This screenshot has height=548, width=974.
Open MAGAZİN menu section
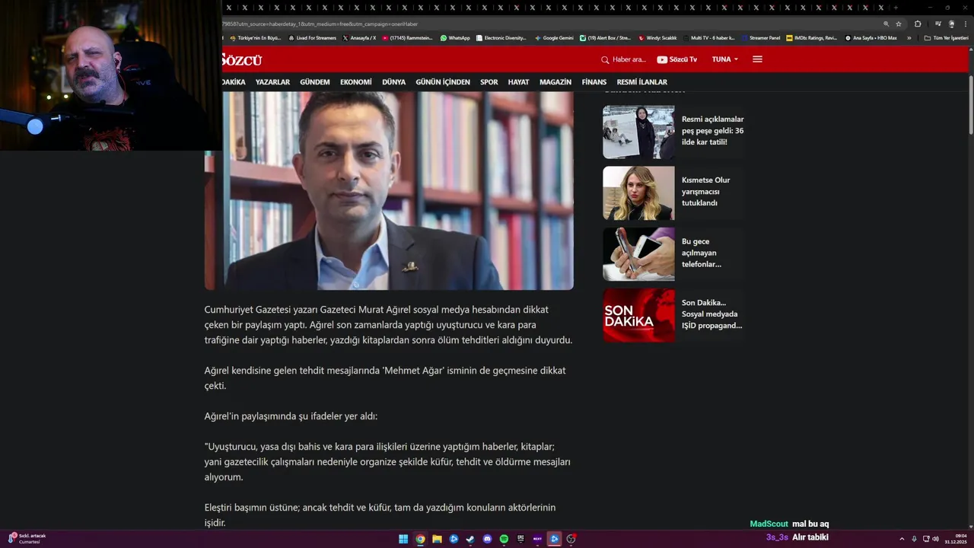pyautogui.click(x=555, y=82)
